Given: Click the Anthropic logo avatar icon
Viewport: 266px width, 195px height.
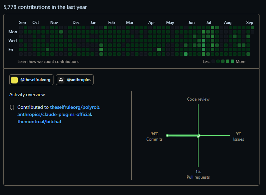Looking at the screenshot, I should point(61,80).
